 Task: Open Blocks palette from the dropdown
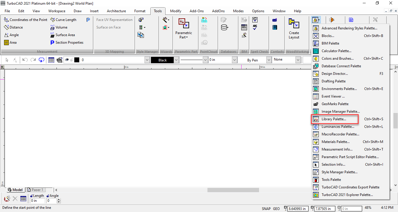tap(350, 36)
